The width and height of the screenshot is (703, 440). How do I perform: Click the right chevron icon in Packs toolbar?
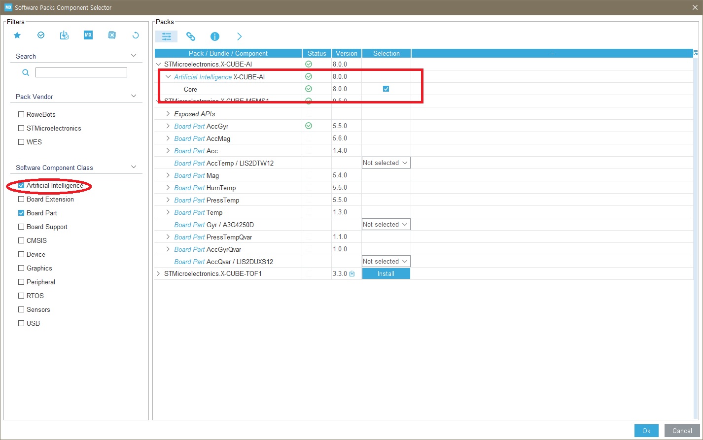coord(239,36)
